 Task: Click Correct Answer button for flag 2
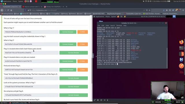[x=68, y=44]
